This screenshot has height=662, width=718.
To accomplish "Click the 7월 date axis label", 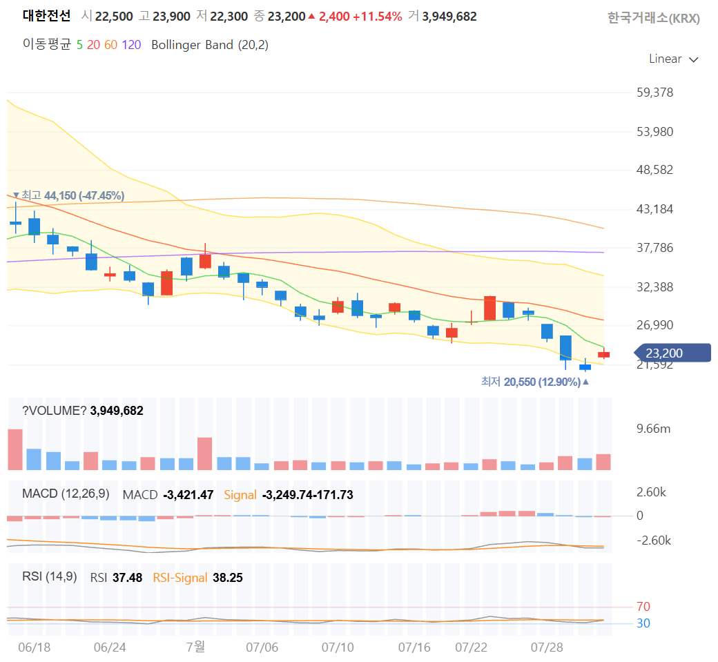I will point(195,647).
